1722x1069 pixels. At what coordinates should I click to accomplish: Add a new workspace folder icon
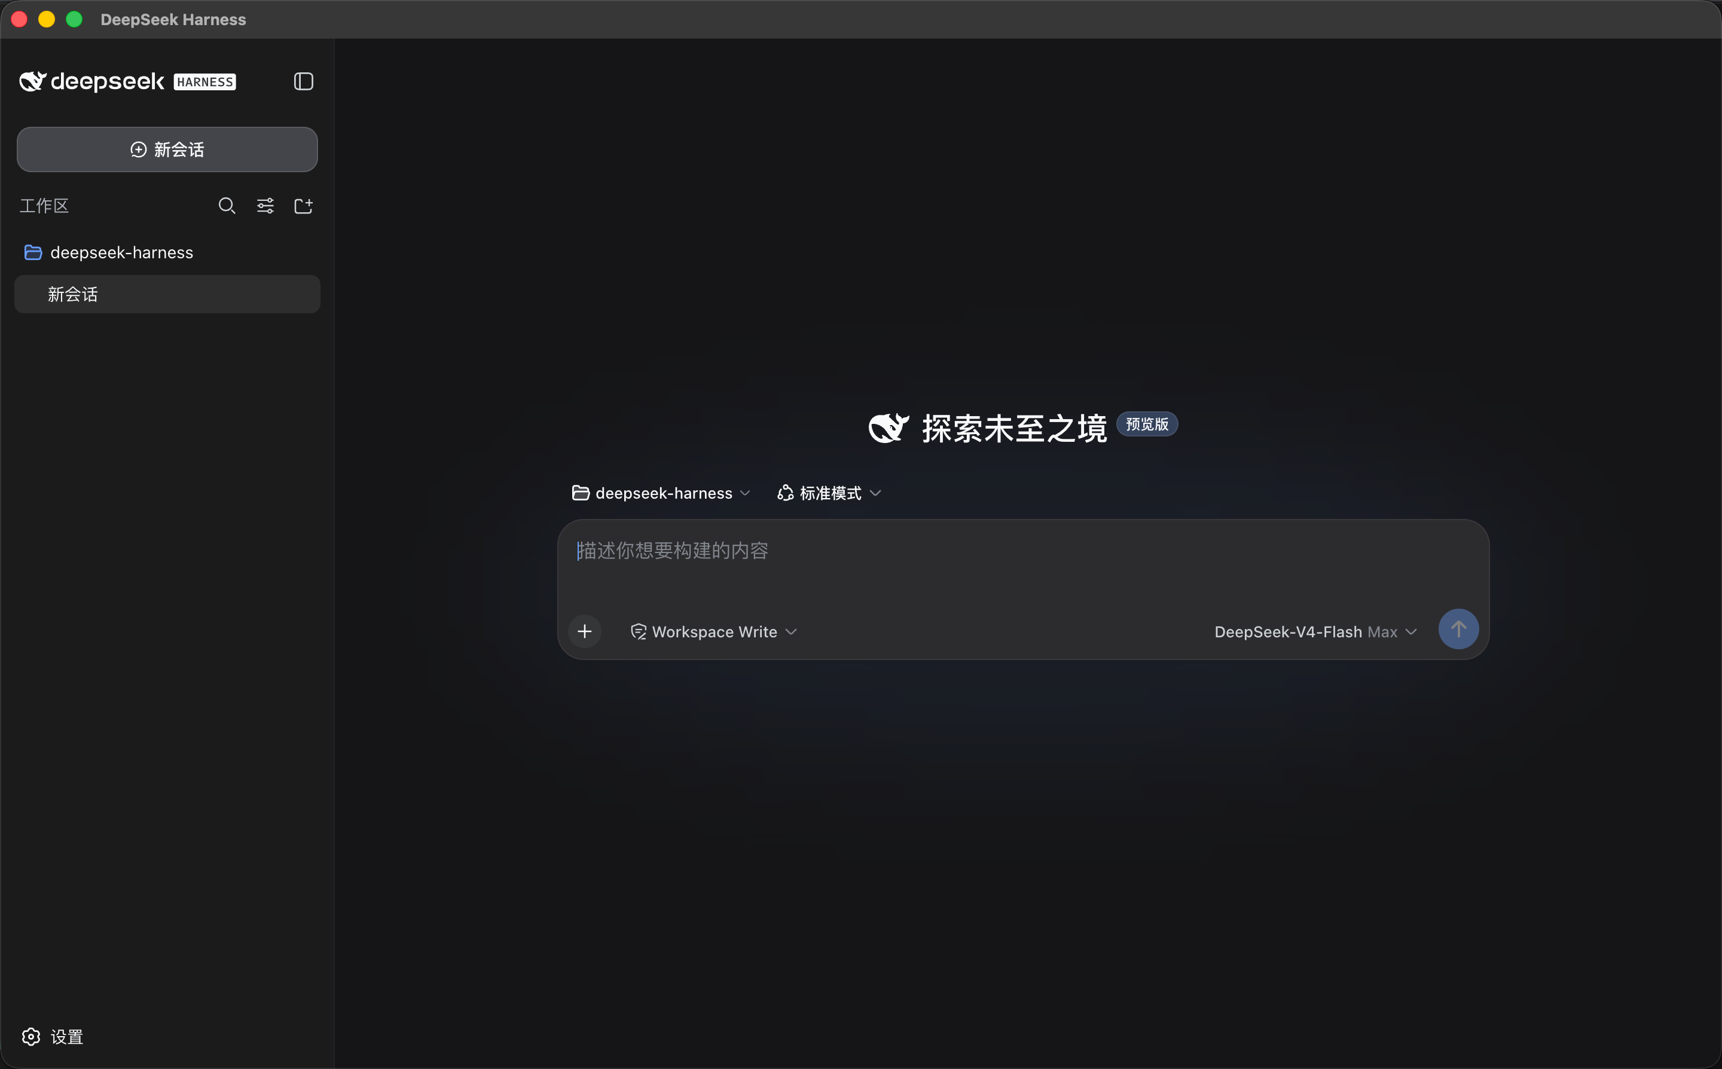303,206
